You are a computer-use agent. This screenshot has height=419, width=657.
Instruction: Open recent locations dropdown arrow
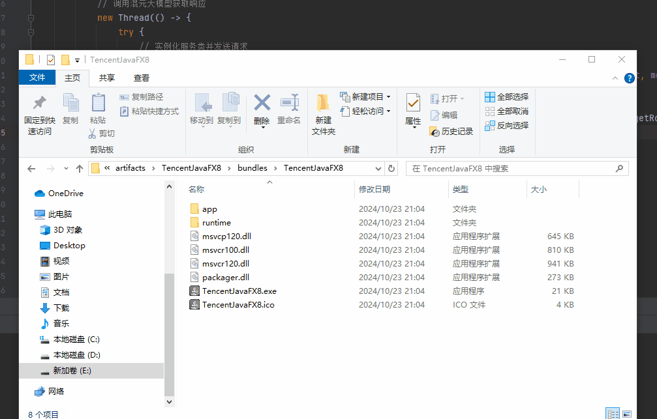pyautogui.click(x=66, y=169)
